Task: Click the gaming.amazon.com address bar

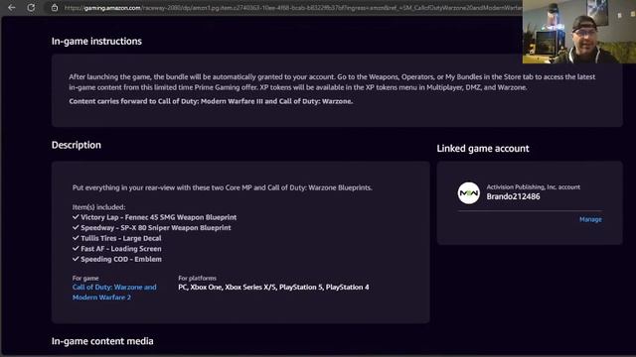Action: (x=292, y=8)
